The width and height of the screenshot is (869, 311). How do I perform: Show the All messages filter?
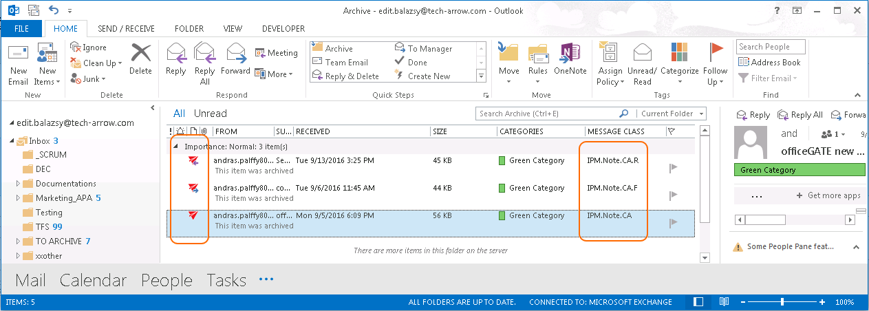pyautogui.click(x=179, y=114)
